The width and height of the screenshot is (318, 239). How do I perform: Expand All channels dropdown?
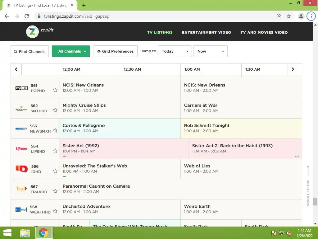[71, 51]
